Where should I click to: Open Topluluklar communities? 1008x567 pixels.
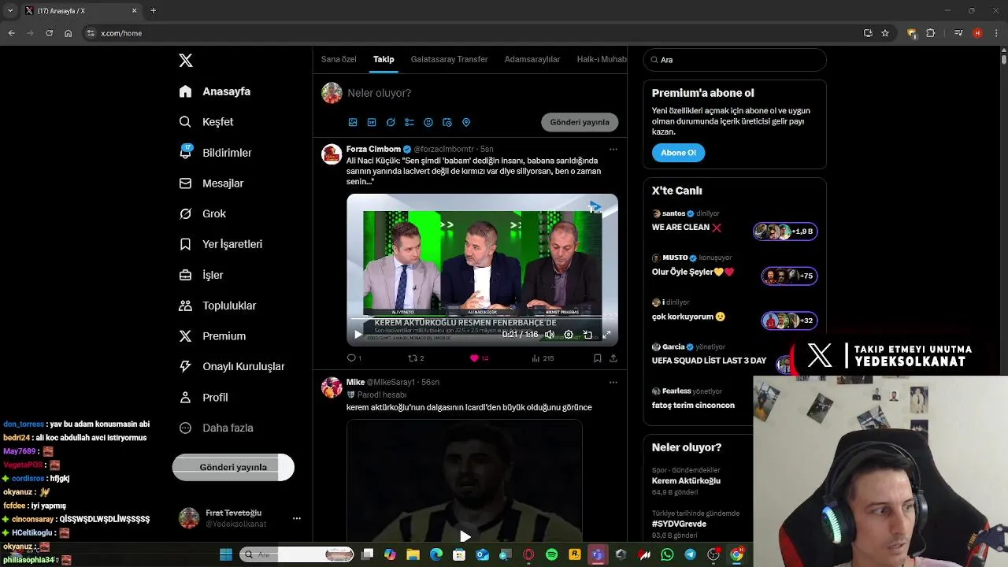pyautogui.click(x=217, y=306)
